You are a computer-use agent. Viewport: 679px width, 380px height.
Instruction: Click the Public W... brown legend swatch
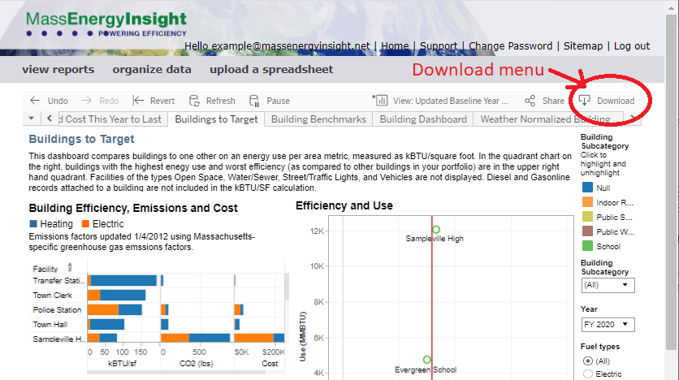[x=587, y=231]
